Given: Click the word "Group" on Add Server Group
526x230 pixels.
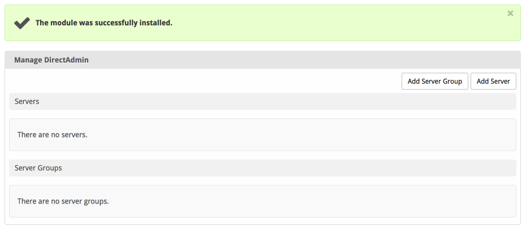Looking at the screenshot, I should point(451,81).
